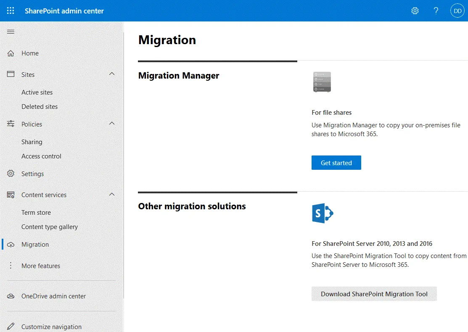Collapse the Policies section chevron
The image size is (468, 332).
[112, 123]
